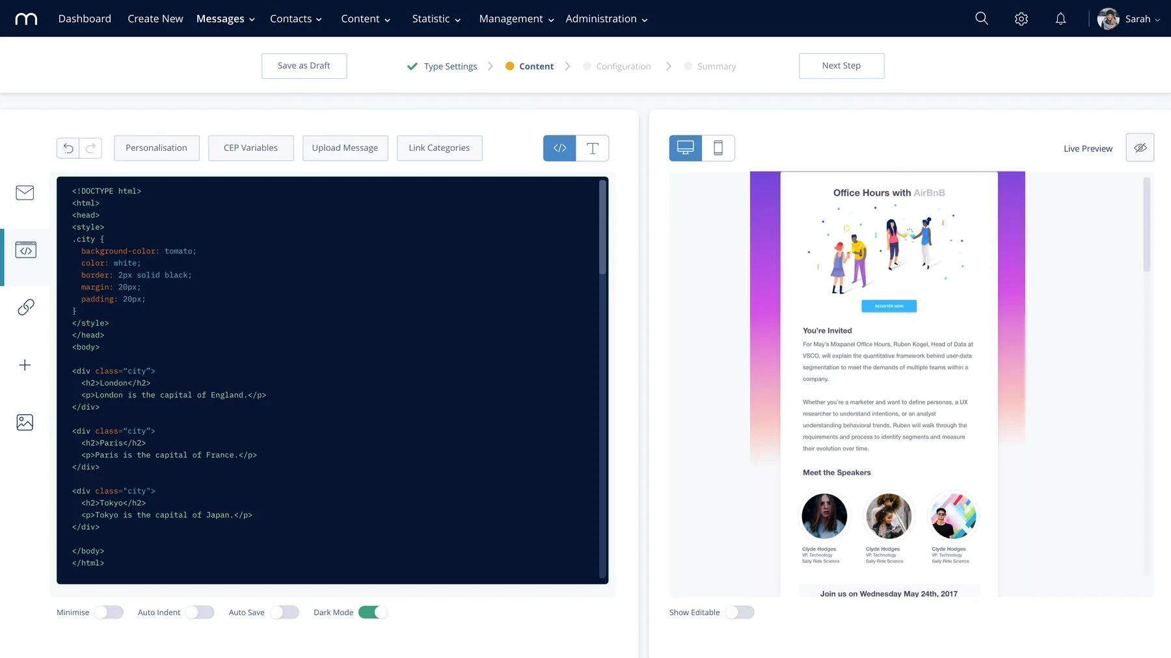Screen dimensions: 1171x658
Task: Go to the Dashboard page
Action: (85, 19)
